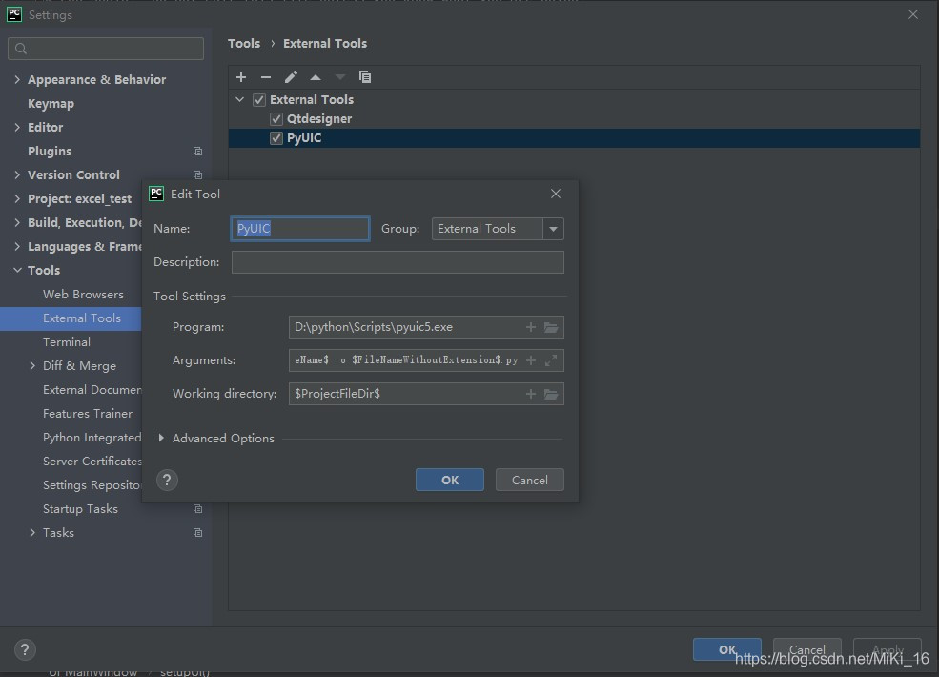Screen dimensions: 939x677
Task: Click project-level icon beside Startup Tasks
Action: [197, 508]
